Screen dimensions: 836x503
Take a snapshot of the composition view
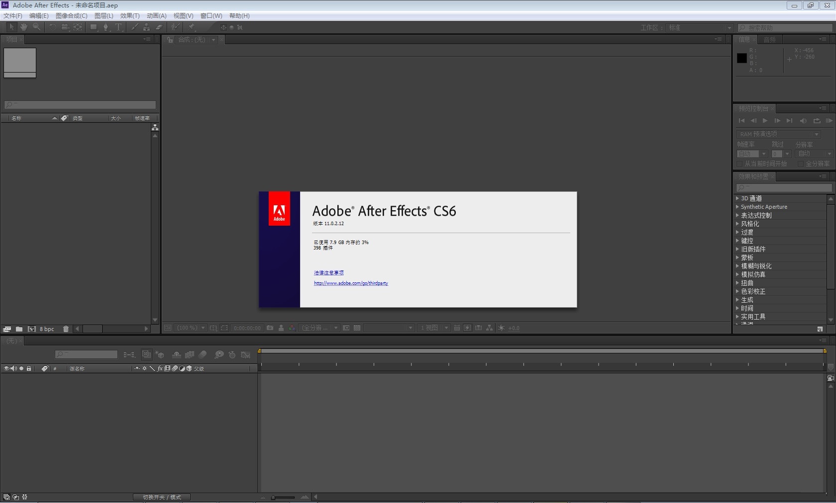(x=270, y=328)
